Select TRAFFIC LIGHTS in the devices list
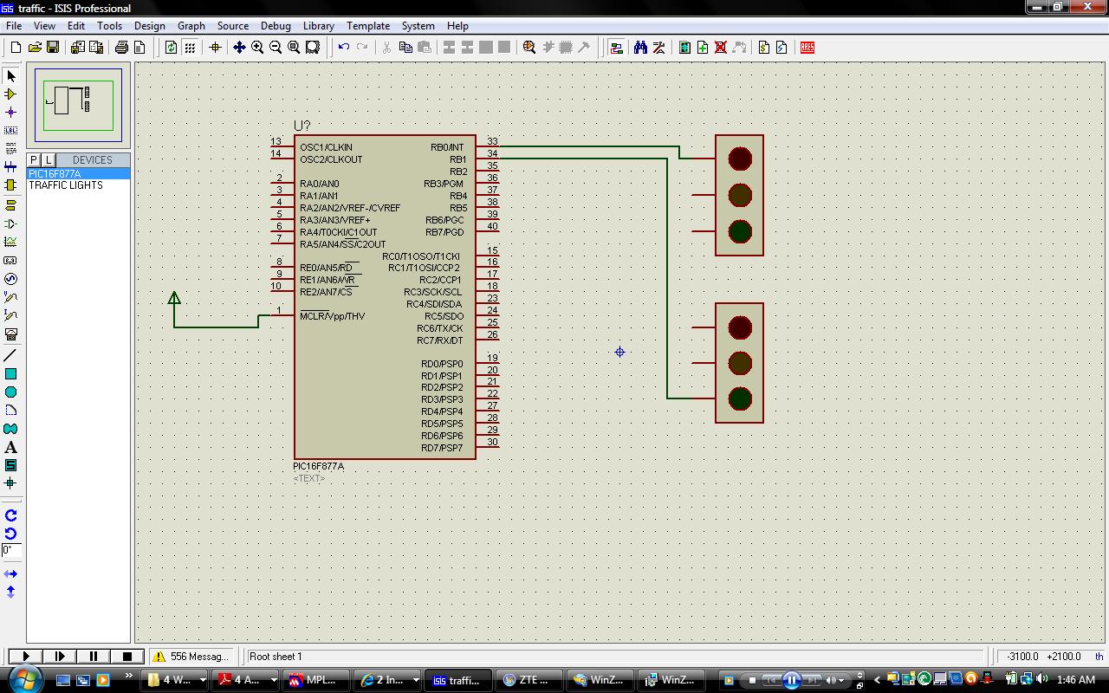Image resolution: width=1109 pixels, height=693 pixels. 79,185
